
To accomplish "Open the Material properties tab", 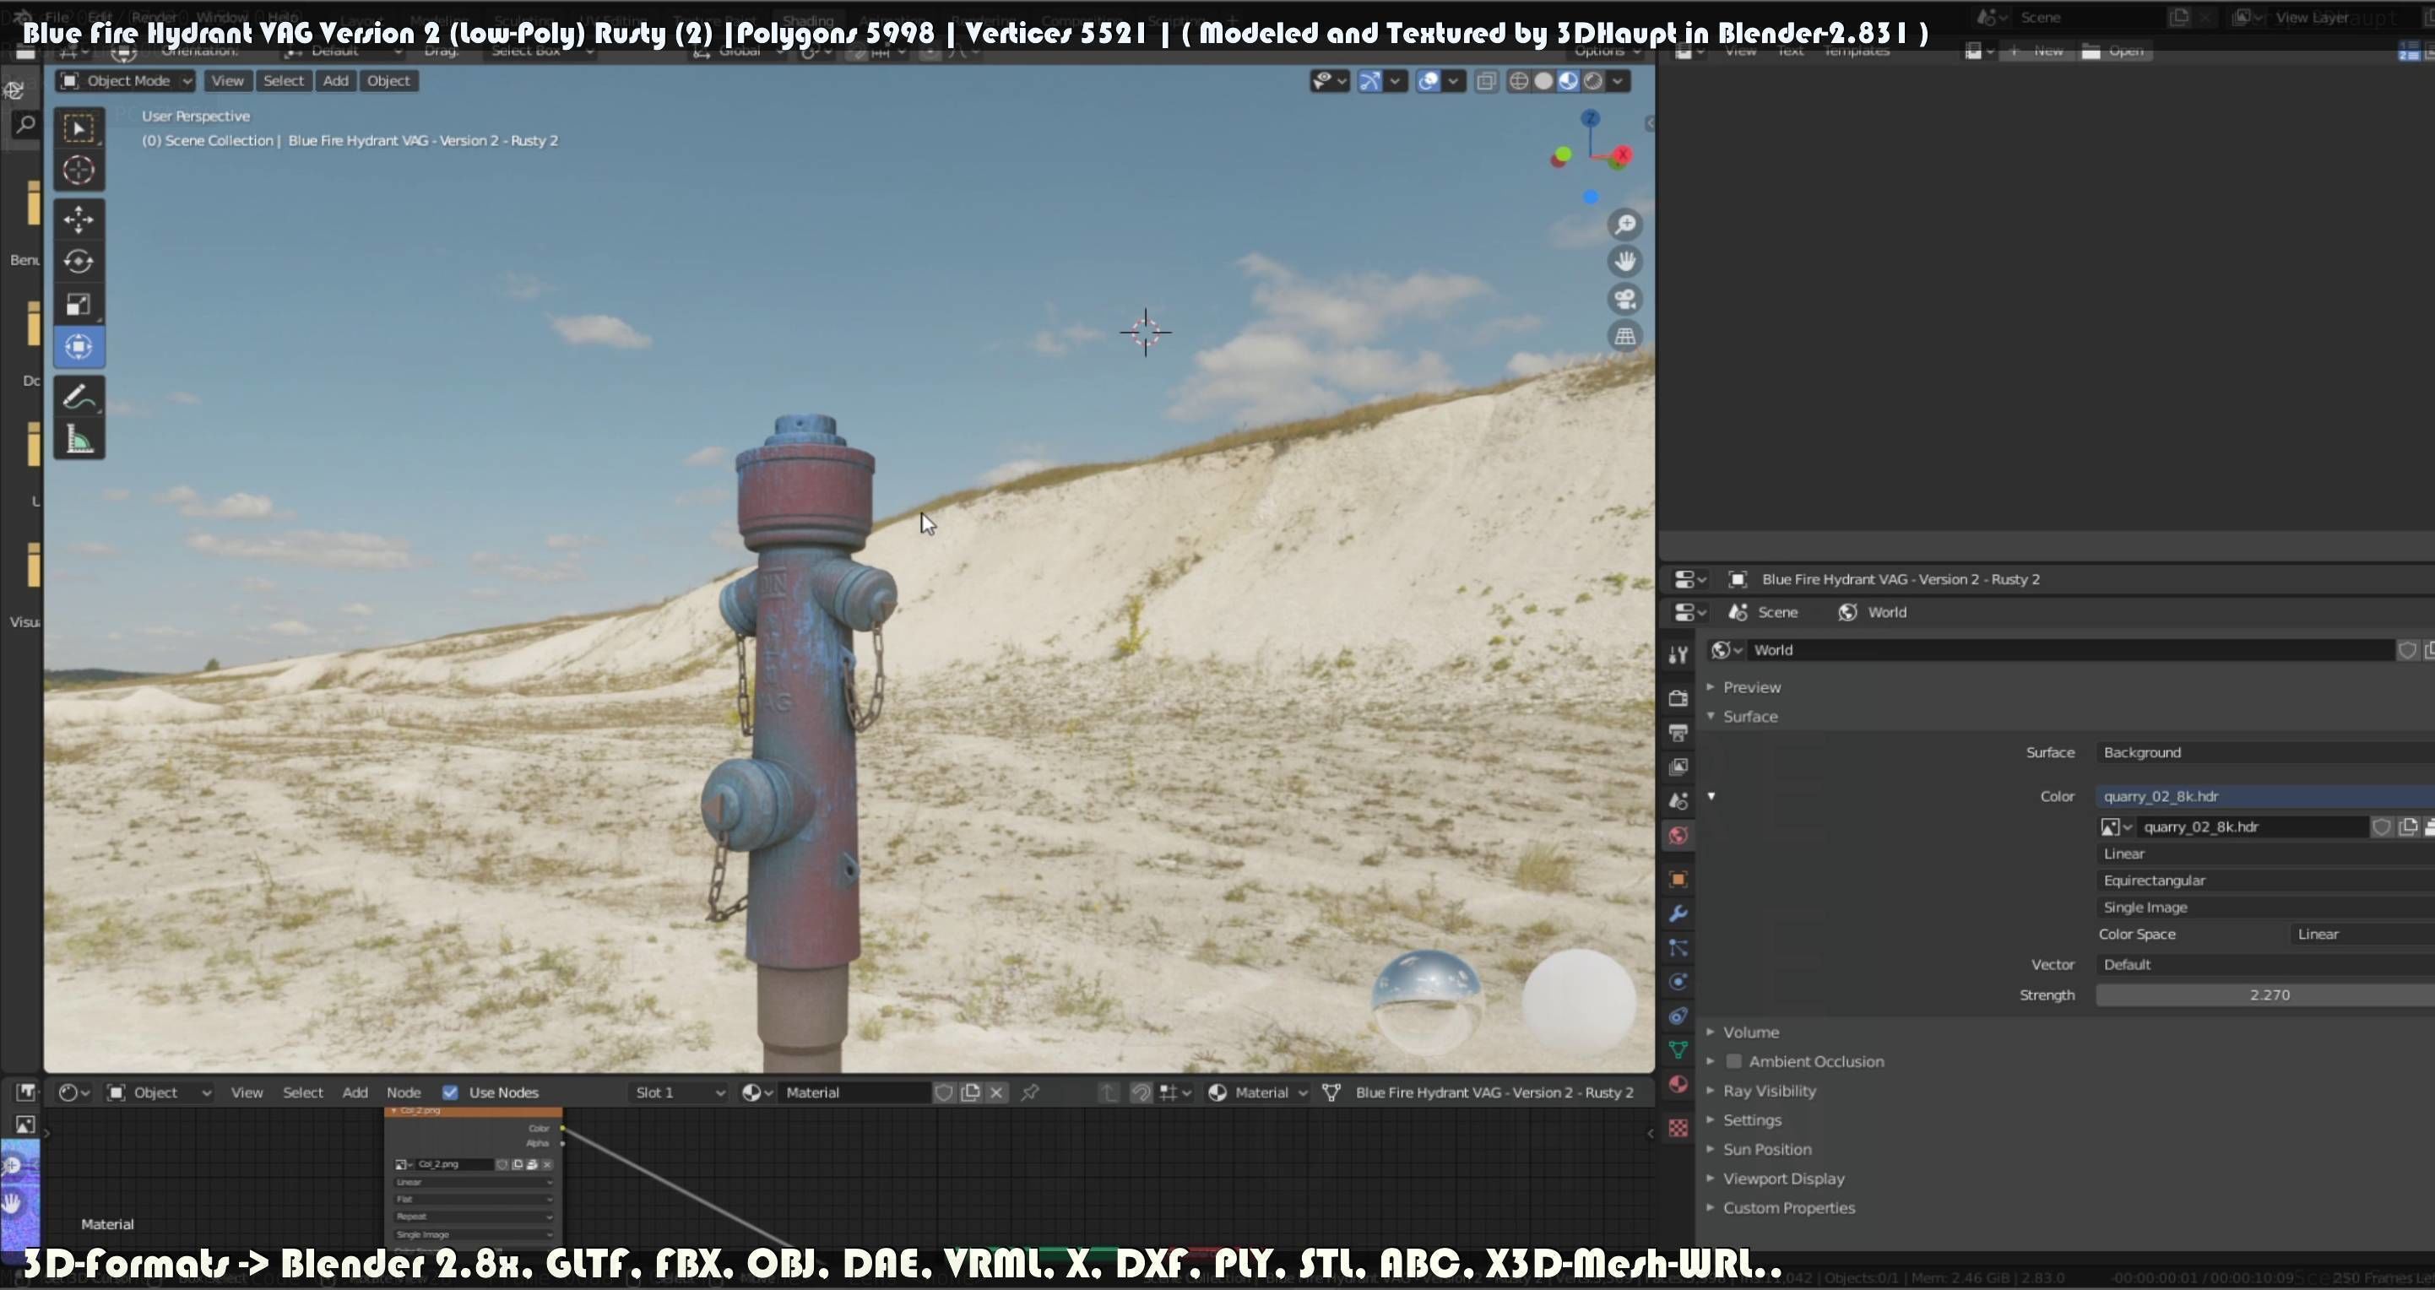I will (1678, 1083).
